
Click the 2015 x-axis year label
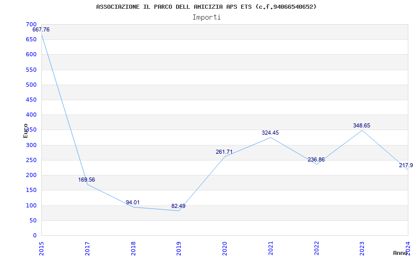point(41,249)
